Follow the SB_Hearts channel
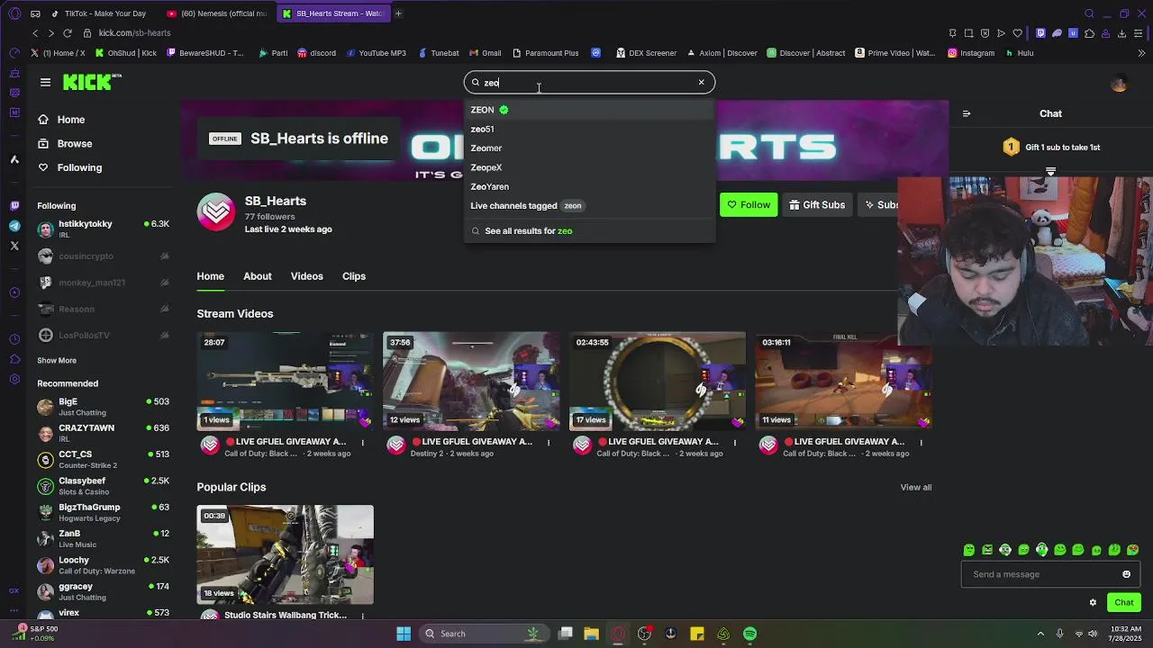1153x648 pixels. [749, 205]
